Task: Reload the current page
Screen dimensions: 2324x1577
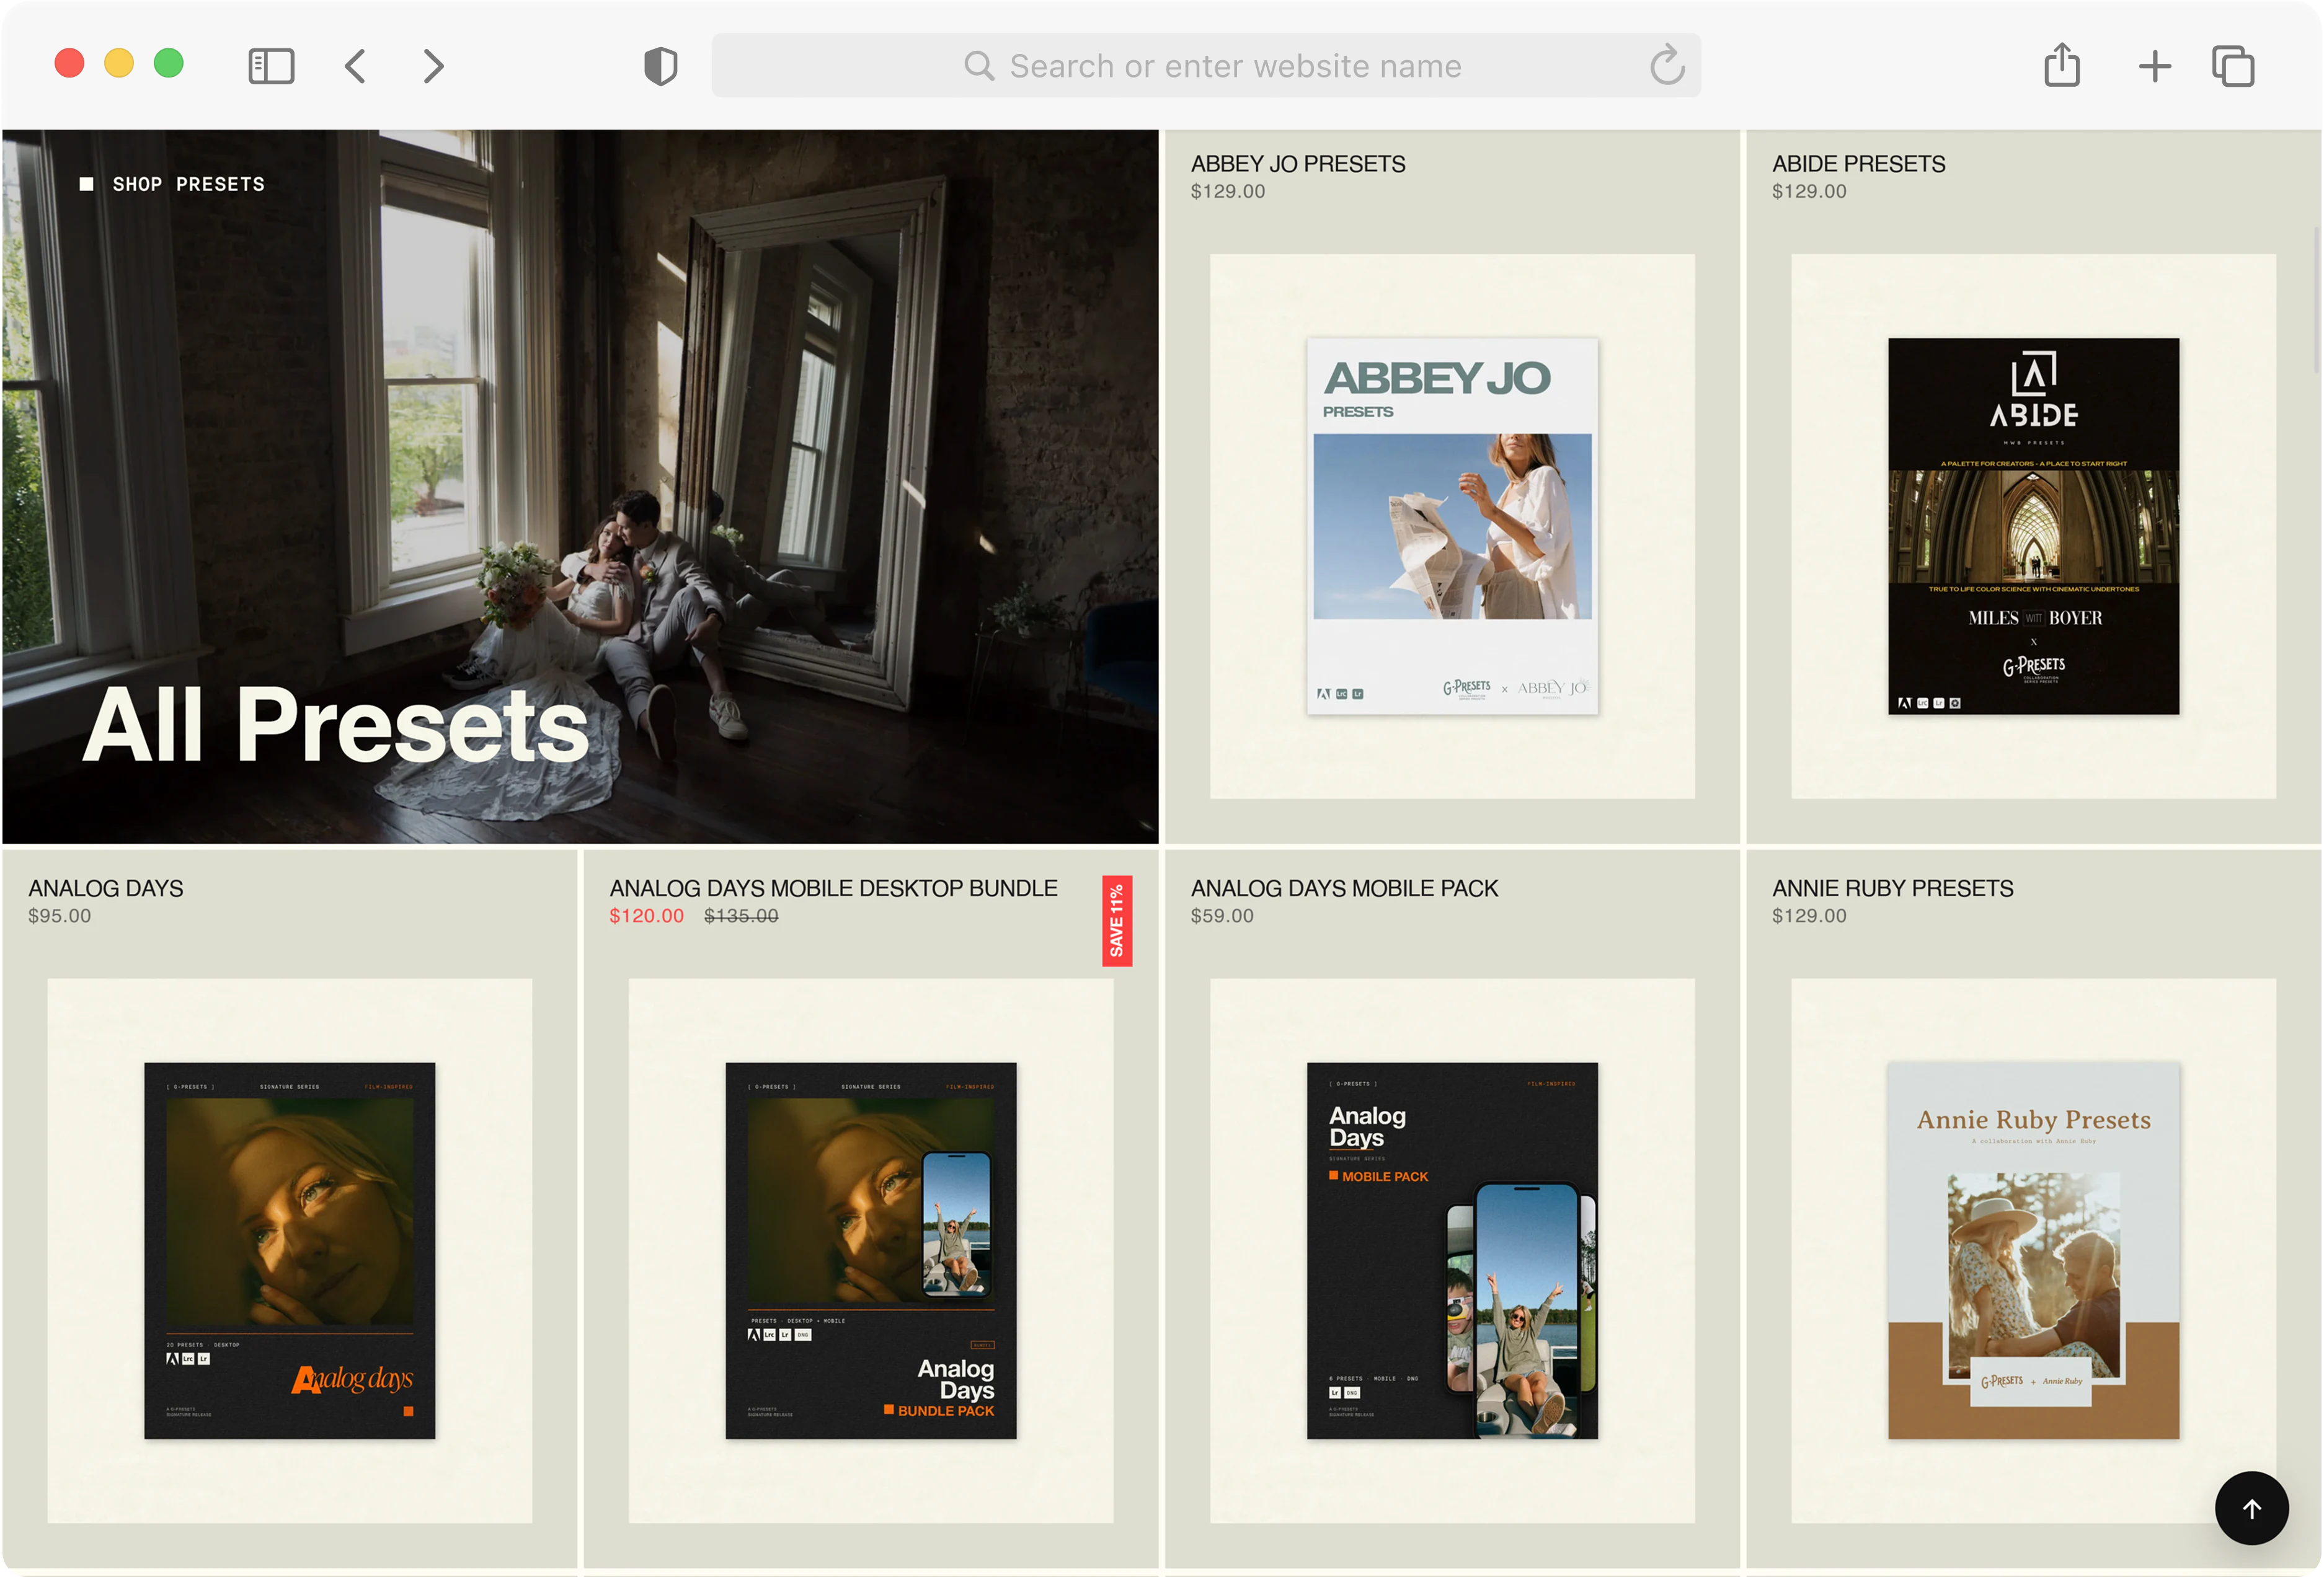Action: click(1667, 66)
